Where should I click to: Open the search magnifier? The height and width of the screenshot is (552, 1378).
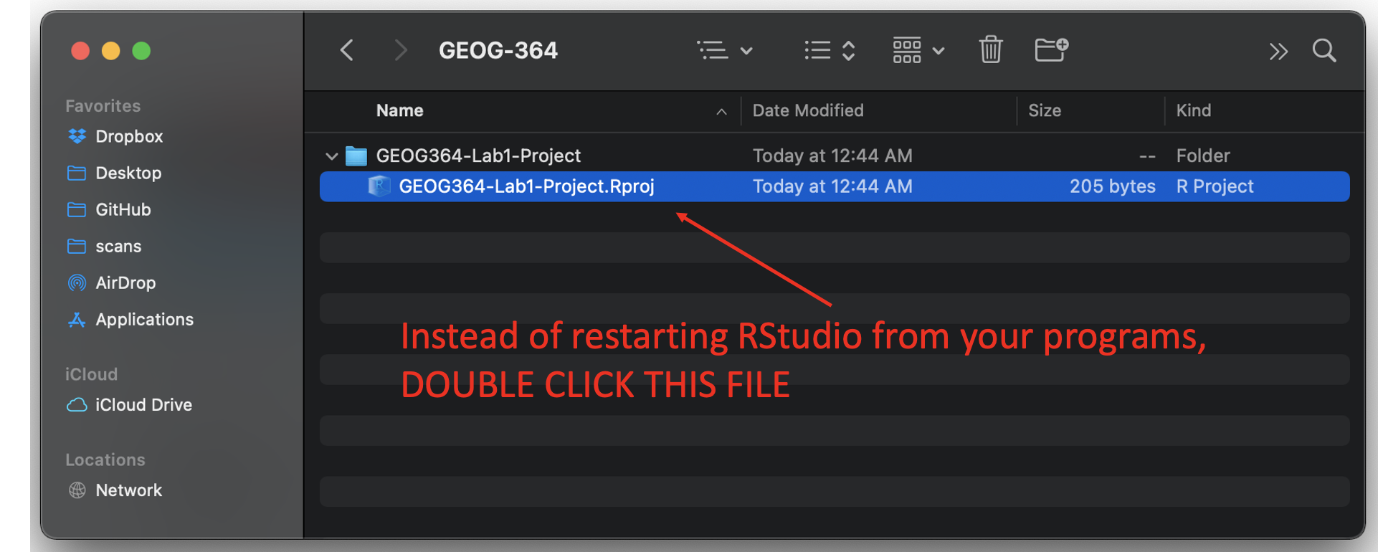pos(1324,51)
